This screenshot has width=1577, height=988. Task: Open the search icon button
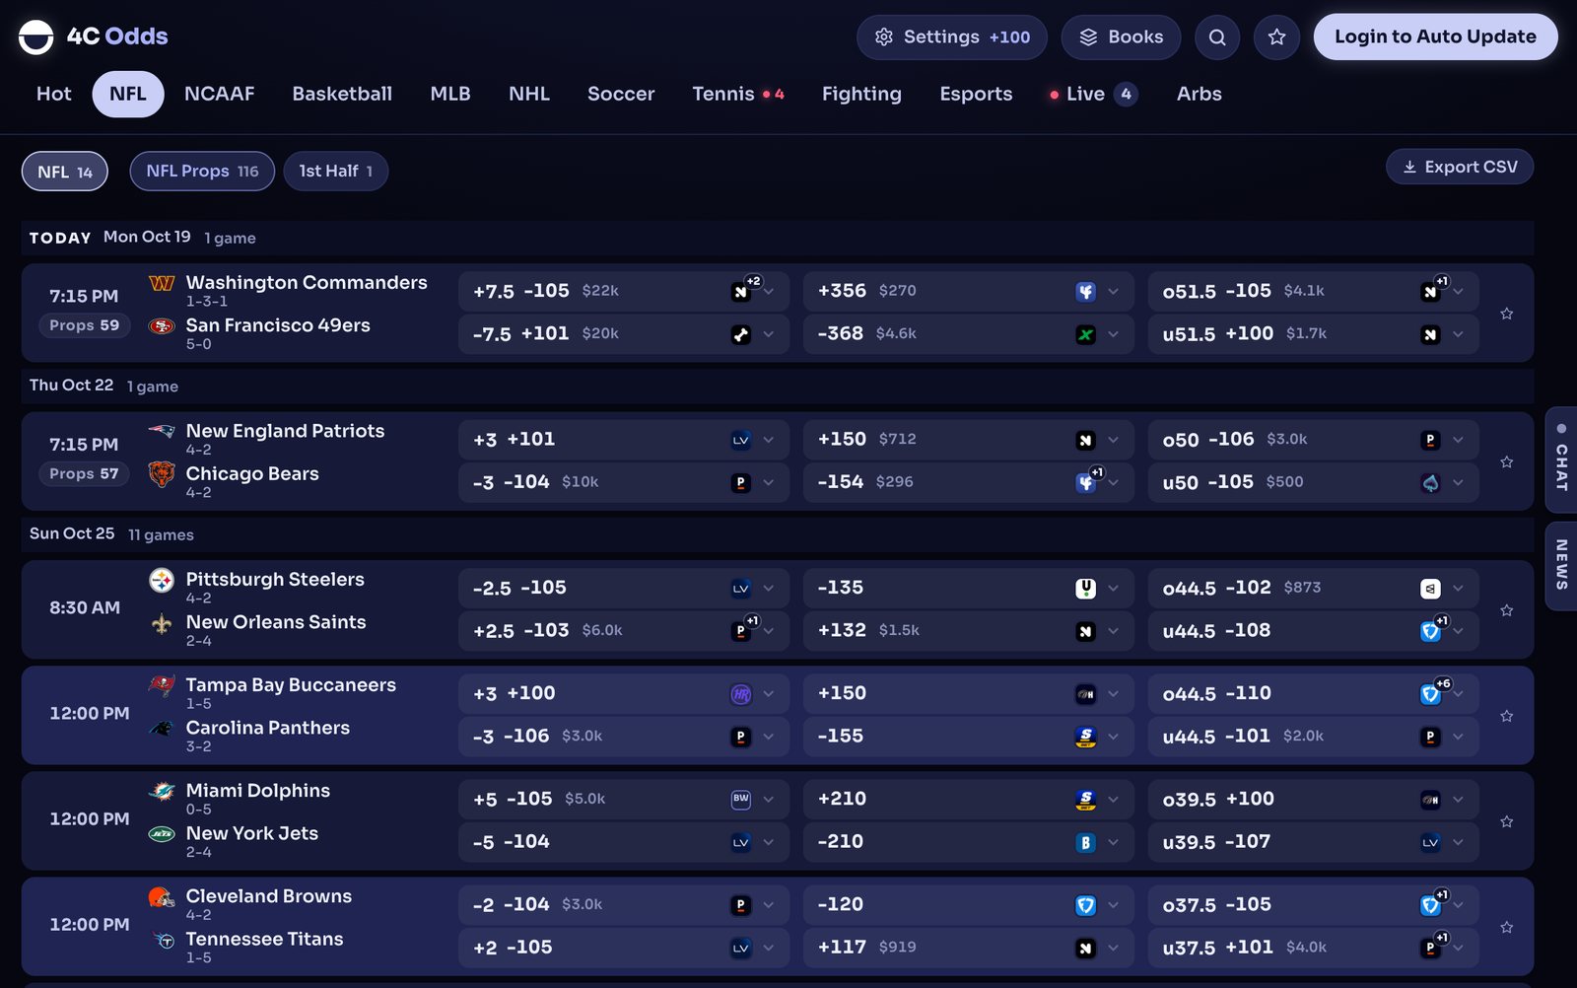point(1217,37)
